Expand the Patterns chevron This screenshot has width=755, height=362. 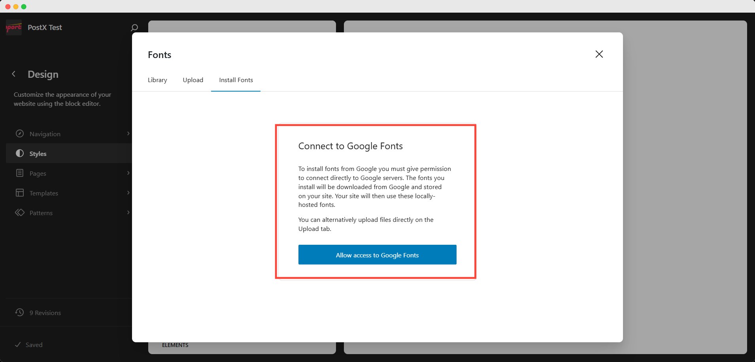coord(128,212)
